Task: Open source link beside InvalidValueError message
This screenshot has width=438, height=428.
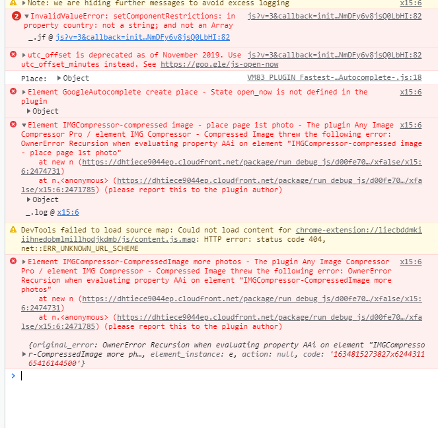Action: click(x=334, y=17)
